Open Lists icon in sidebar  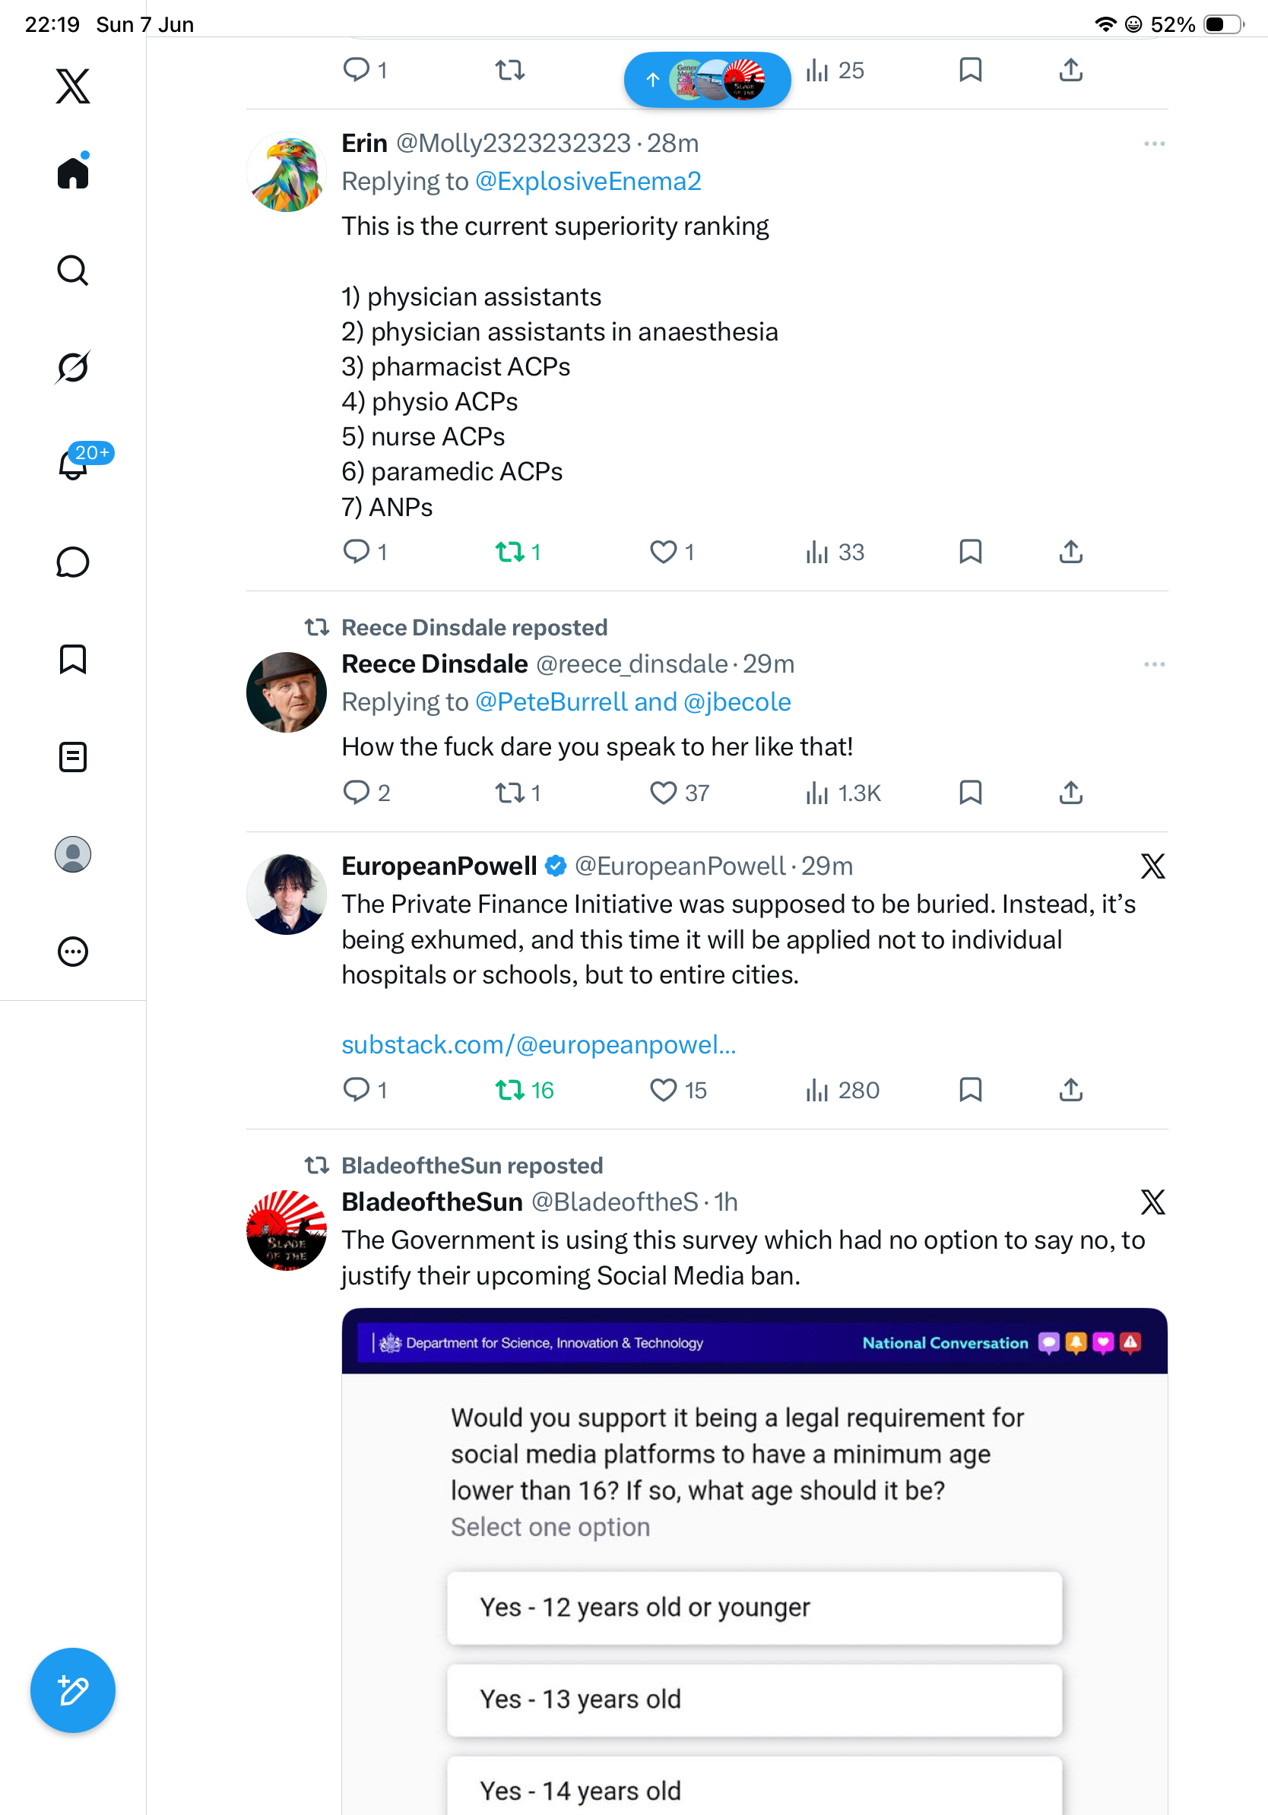(x=73, y=756)
